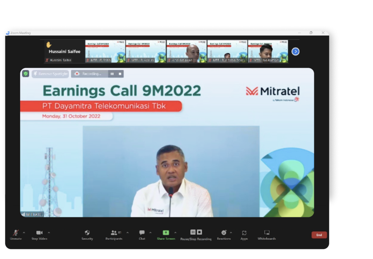373x259 pixels.
Task: Stop recording beside the Recording... indicator
Action: coord(120,74)
